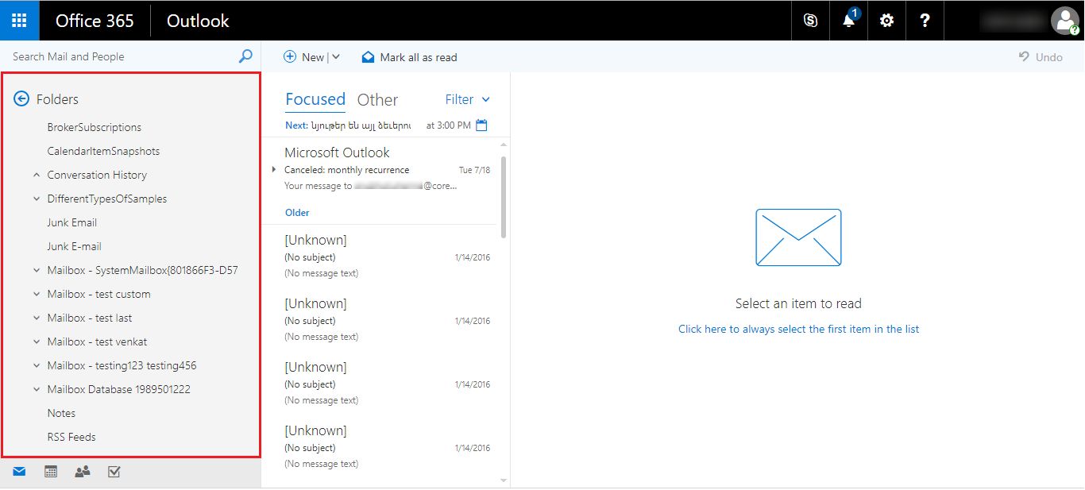Image resolution: width=1085 pixels, height=490 pixels.
Task: Expand the DifferentTypesOfSamples folder
Action: click(x=37, y=199)
